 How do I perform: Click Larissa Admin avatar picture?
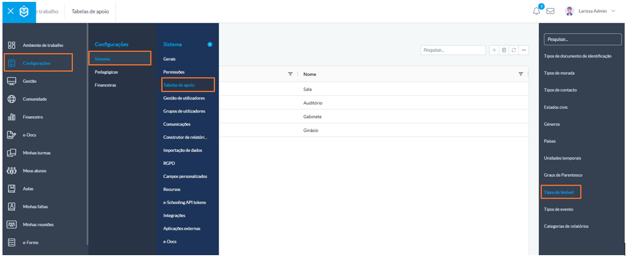point(569,11)
